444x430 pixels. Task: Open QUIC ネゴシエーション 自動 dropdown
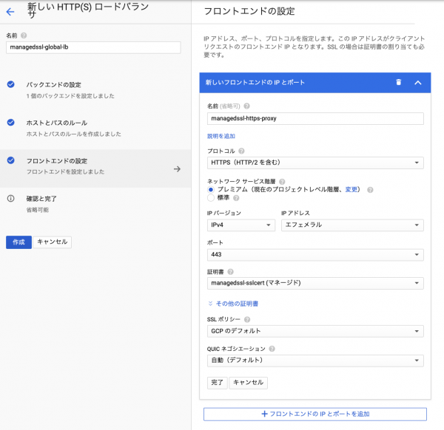(x=315, y=361)
